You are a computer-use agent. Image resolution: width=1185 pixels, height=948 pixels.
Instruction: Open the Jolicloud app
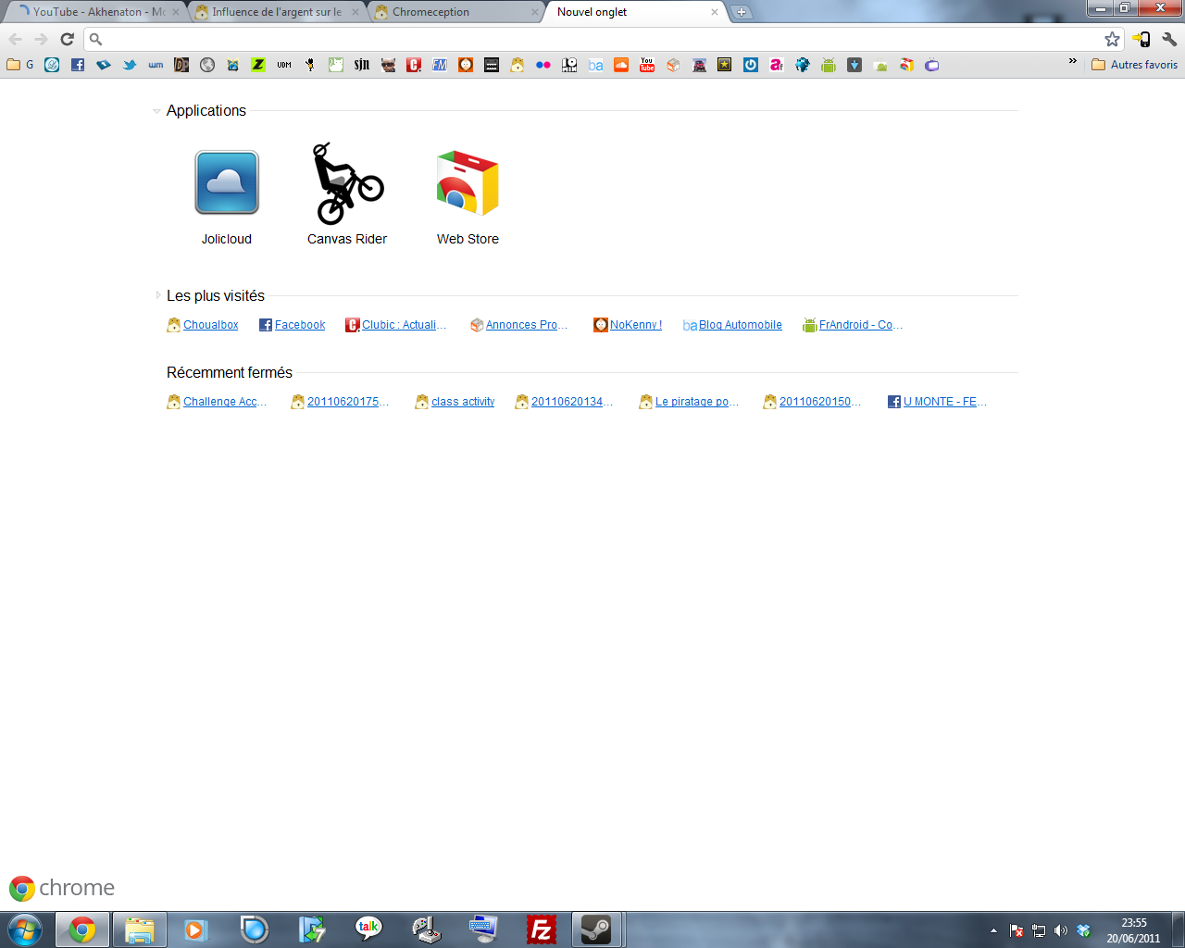(x=227, y=183)
